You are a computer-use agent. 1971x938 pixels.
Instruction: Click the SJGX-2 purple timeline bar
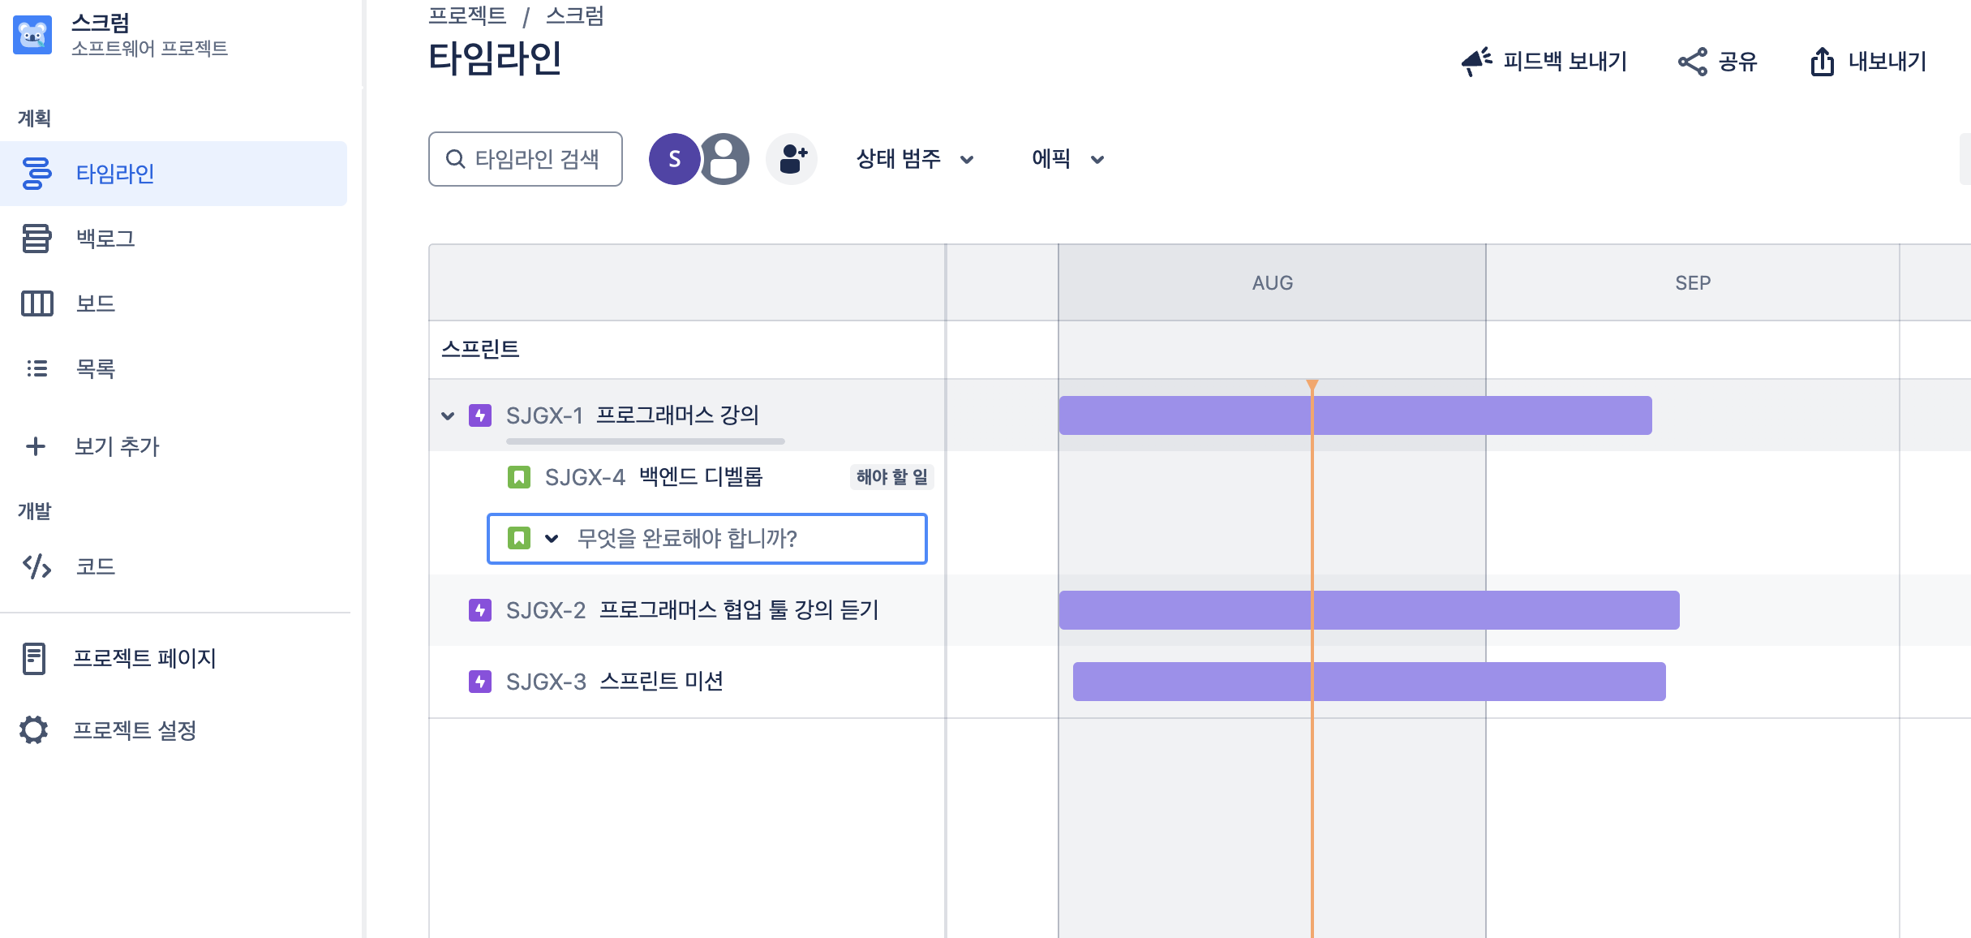click(1369, 610)
